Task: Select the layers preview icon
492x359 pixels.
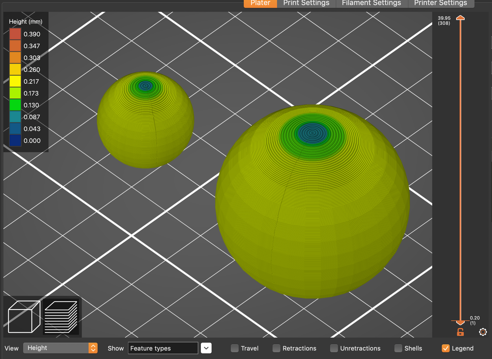Action: (61, 316)
